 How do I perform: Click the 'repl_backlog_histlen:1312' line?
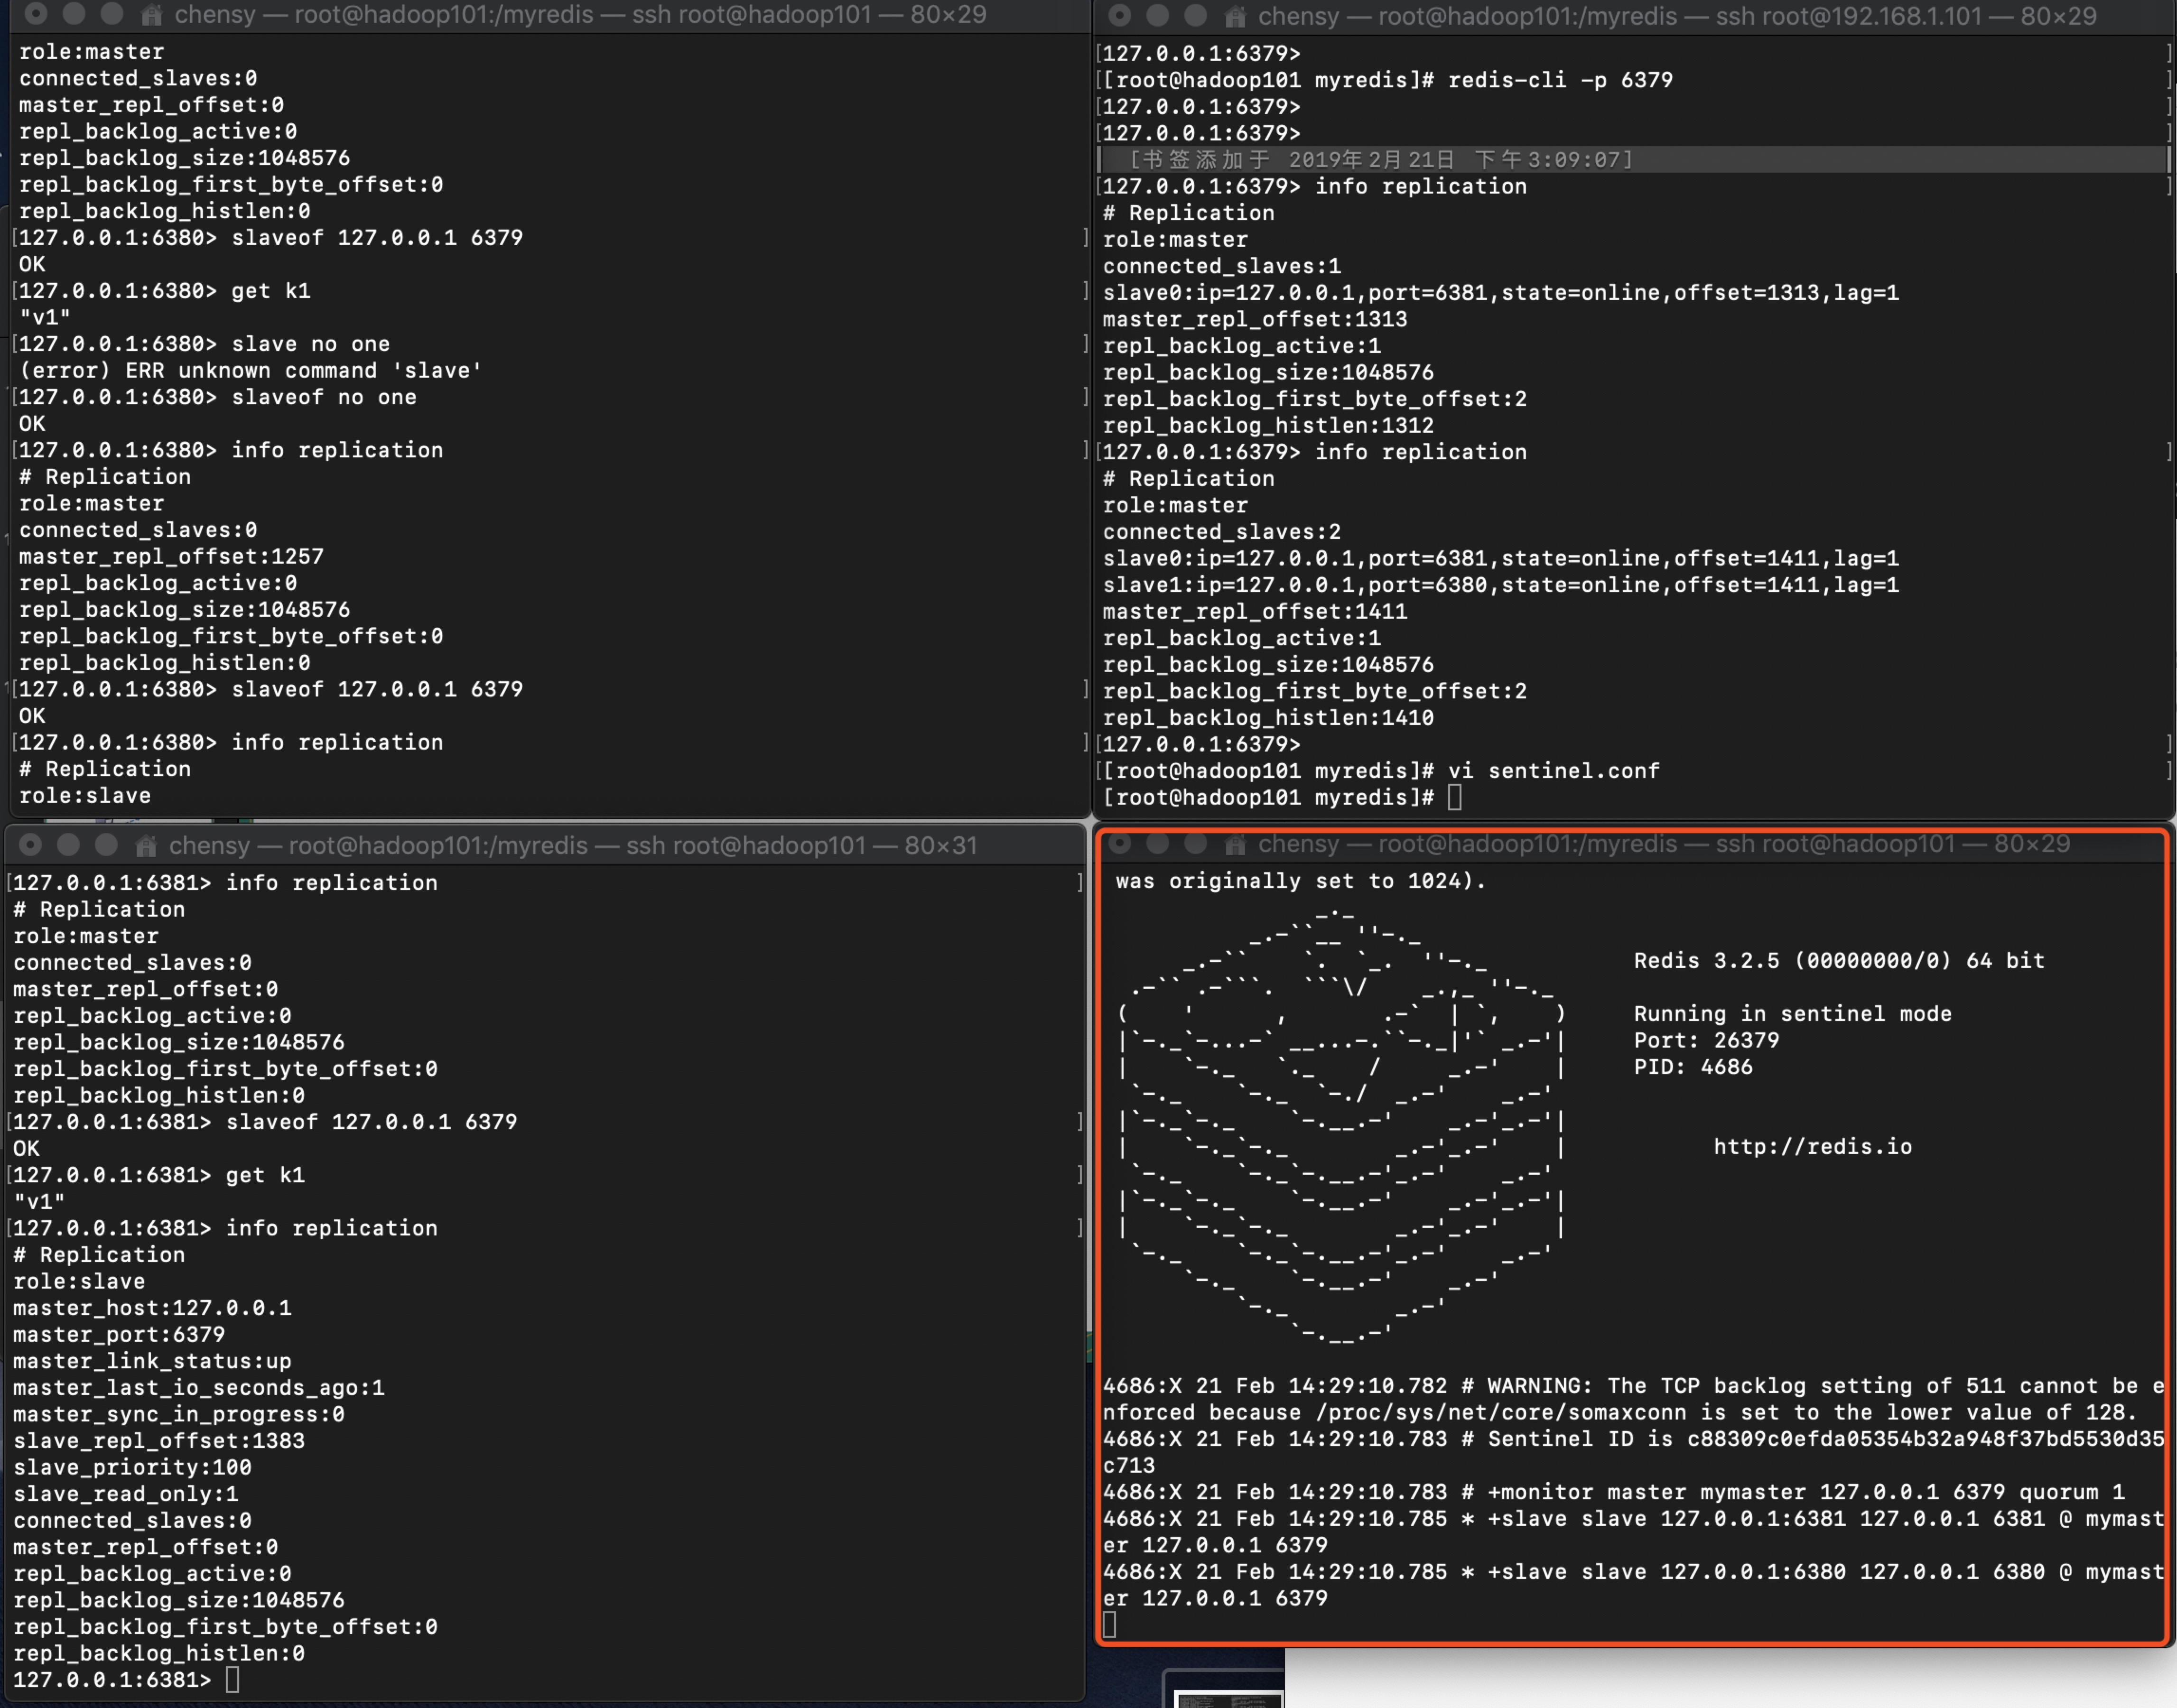pyautogui.click(x=1267, y=426)
